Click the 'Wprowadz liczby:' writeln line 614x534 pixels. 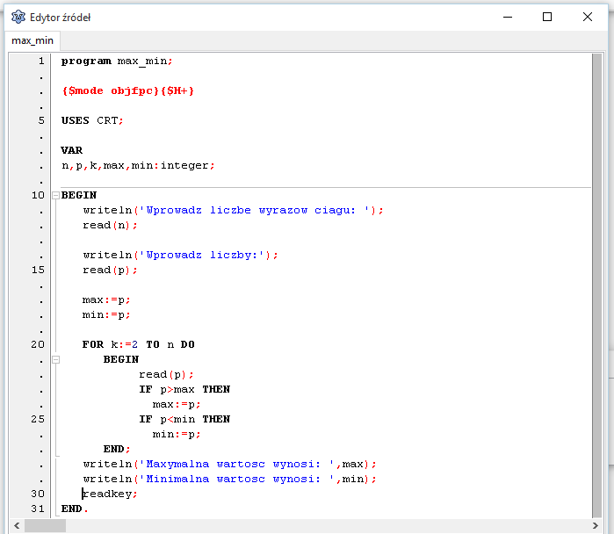(181, 256)
